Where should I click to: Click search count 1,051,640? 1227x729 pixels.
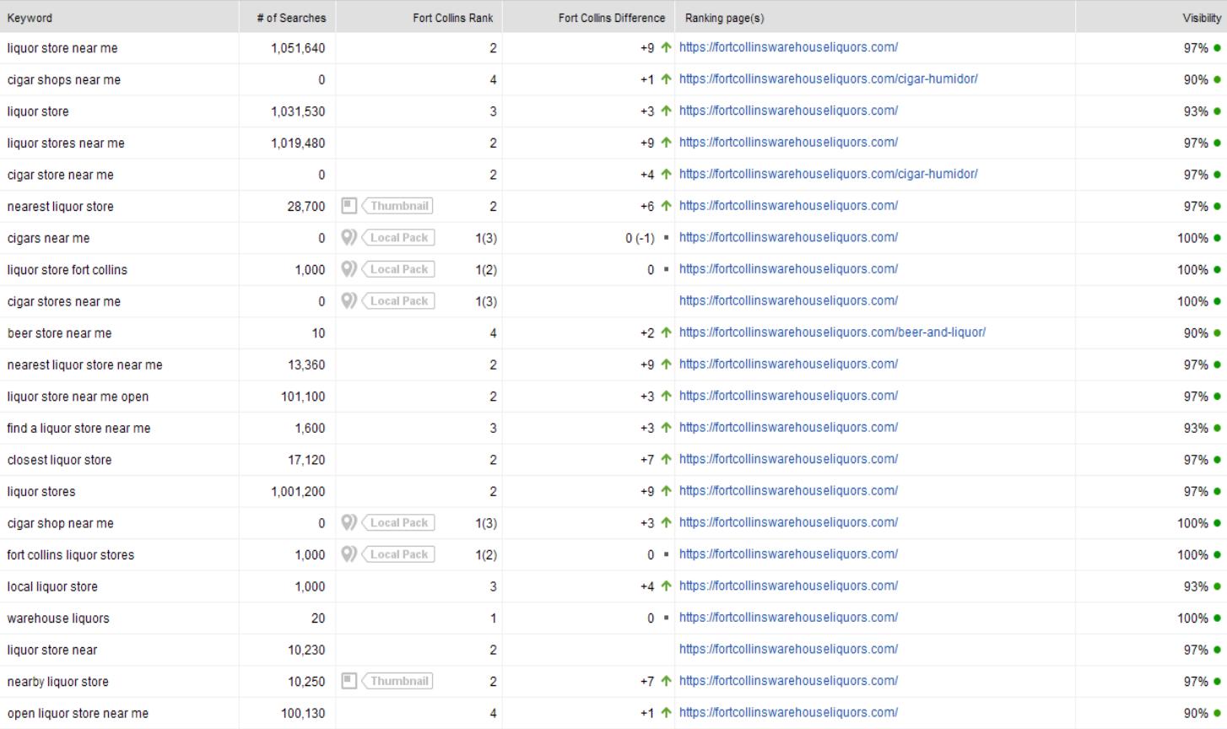[x=298, y=48]
